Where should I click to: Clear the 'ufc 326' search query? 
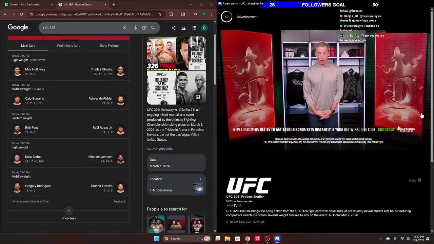(124, 28)
